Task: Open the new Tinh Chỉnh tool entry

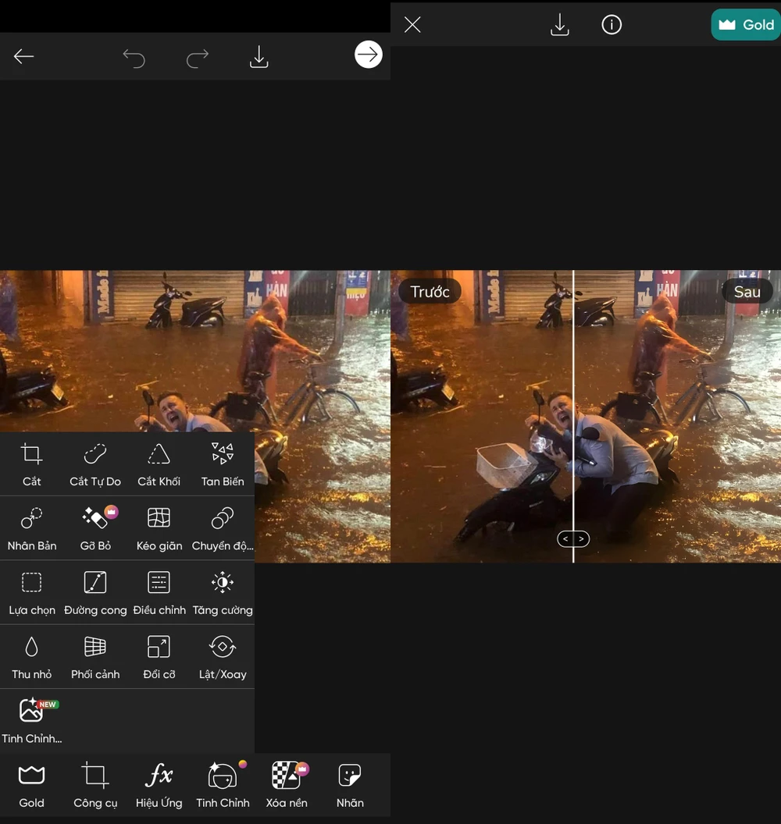Action: coord(31,719)
